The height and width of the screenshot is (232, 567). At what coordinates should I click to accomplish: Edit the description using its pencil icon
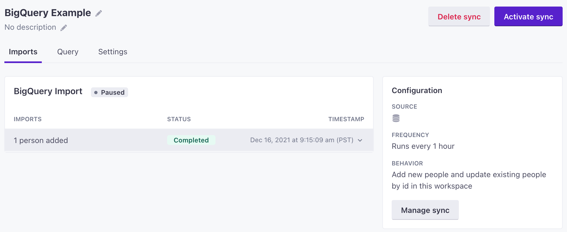click(x=64, y=28)
